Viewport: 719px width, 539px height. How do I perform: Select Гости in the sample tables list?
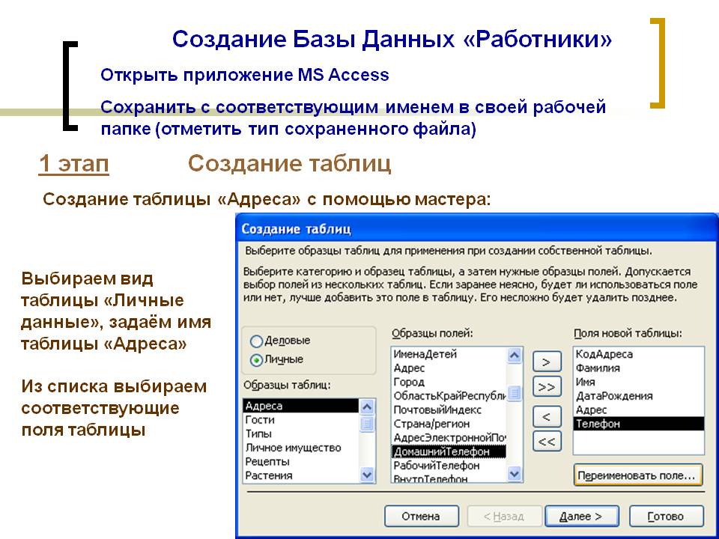click(260, 420)
